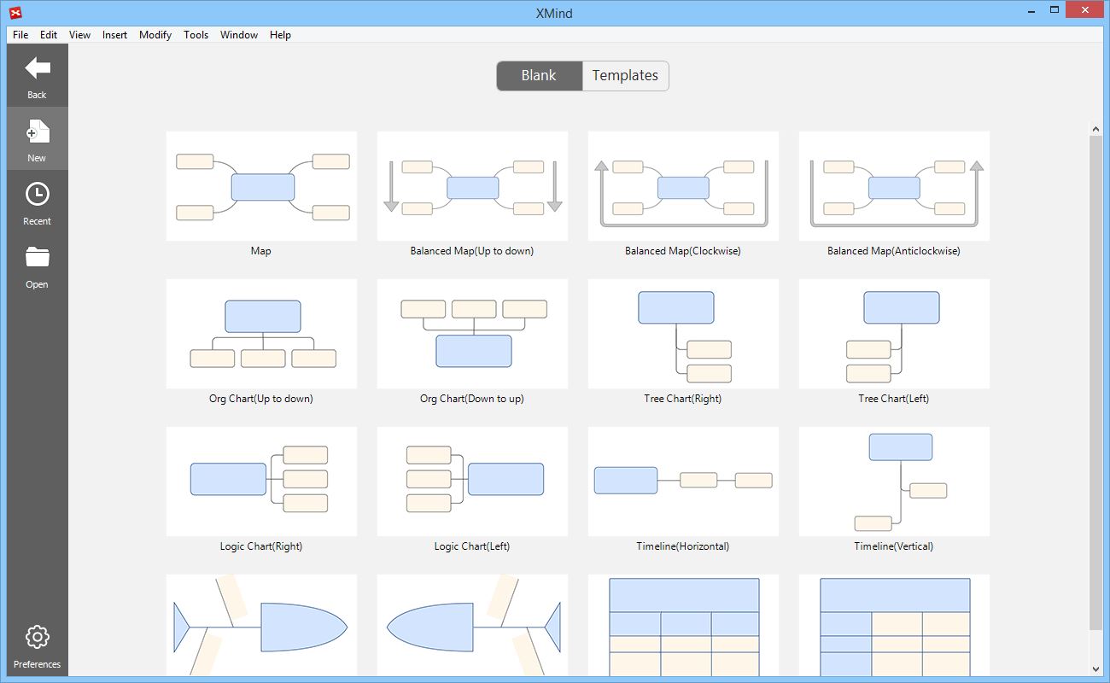Select the Logic Chart(Right) thumbnail
1110x683 pixels.
pos(261,482)
